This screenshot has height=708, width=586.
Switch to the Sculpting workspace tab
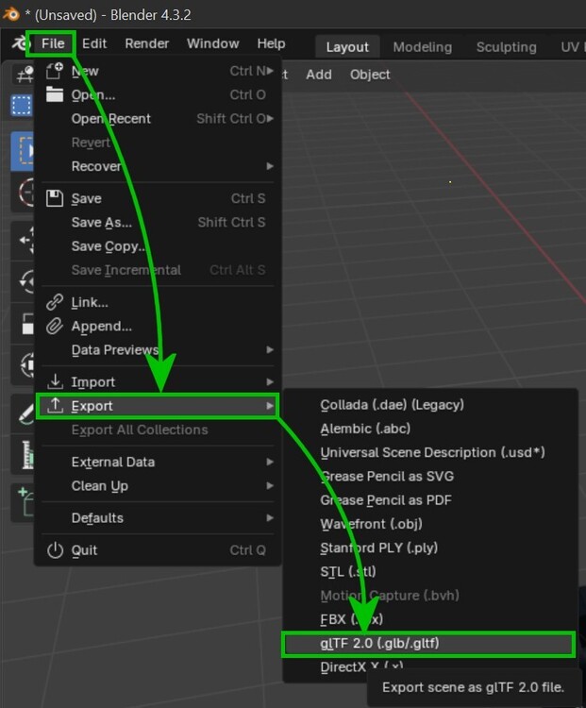506,47
